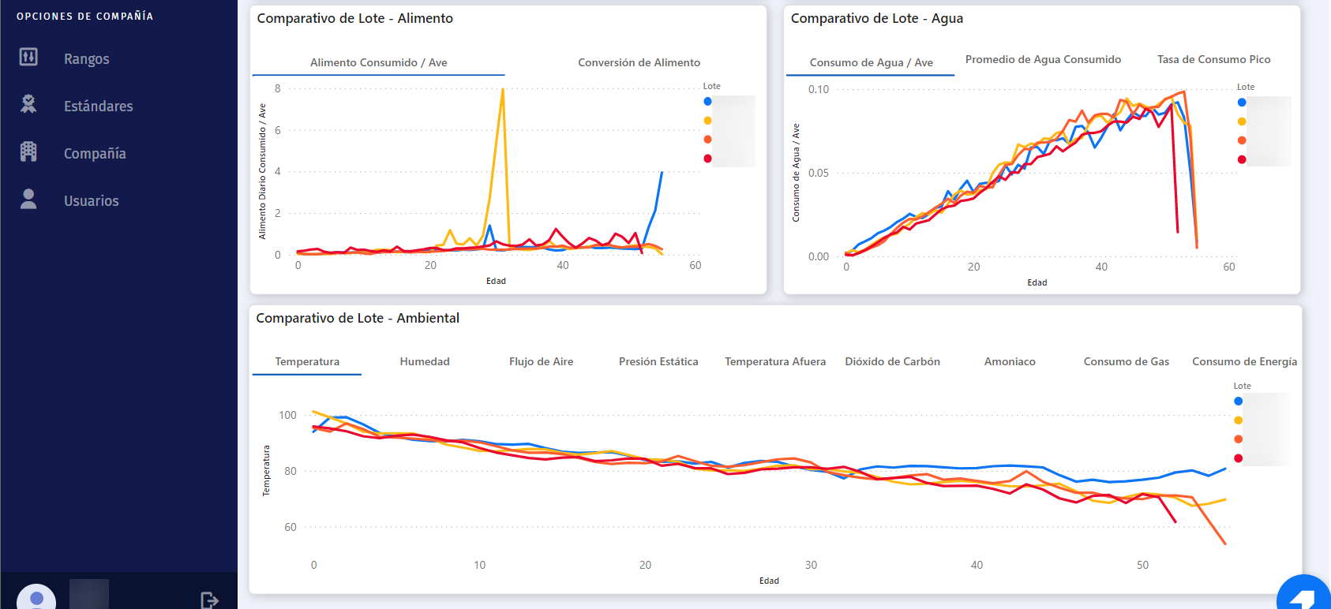Click the Compañía building icon
The image size is (1331, 609).
pos(28,151)
